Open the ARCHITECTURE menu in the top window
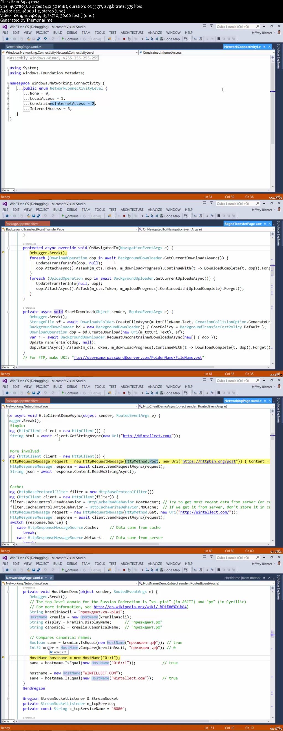Viewport: 283px width, 731px height. [132, 33]
